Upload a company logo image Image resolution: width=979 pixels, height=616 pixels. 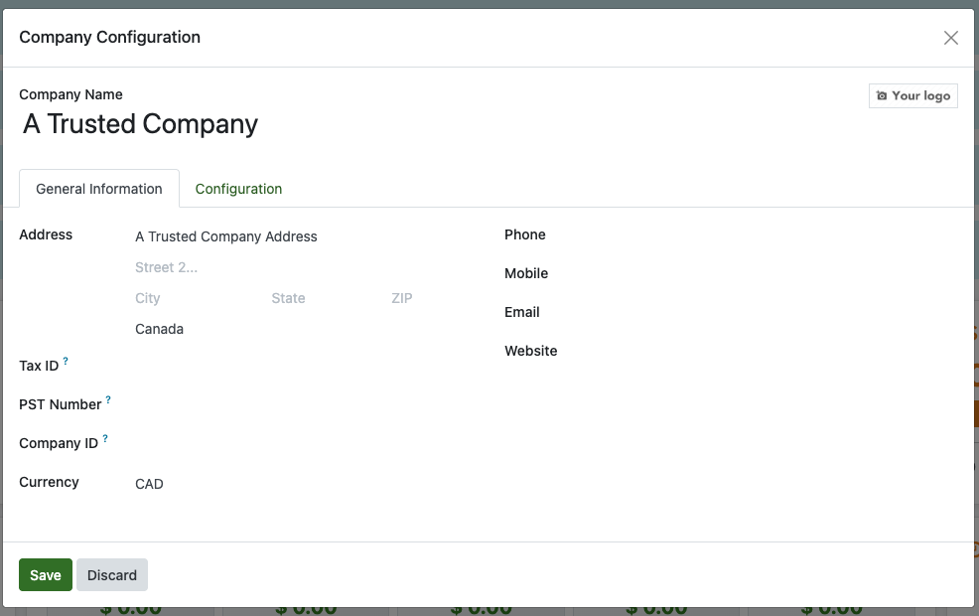click(912, 96)
